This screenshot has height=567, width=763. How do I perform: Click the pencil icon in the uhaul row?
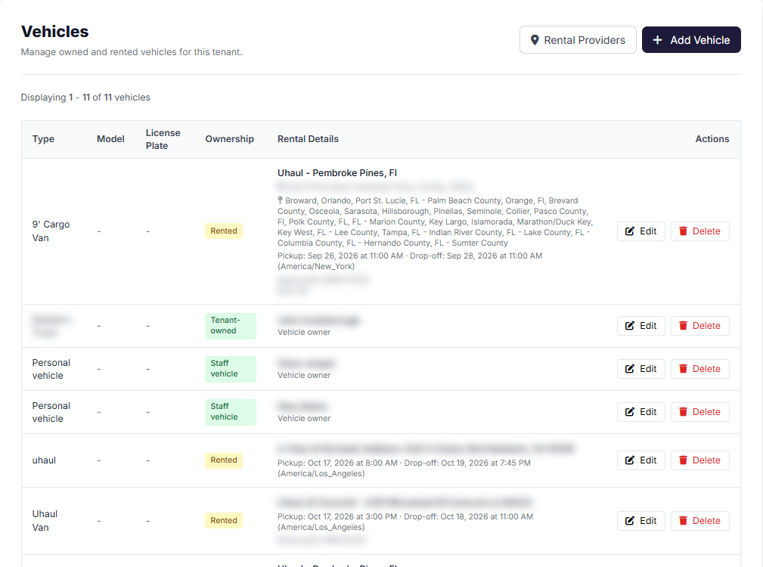click(630, 460)
